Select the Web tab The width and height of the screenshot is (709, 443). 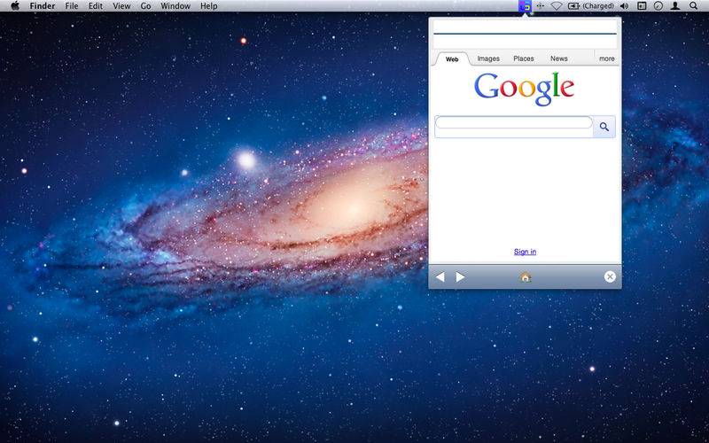tap(452, 59)
